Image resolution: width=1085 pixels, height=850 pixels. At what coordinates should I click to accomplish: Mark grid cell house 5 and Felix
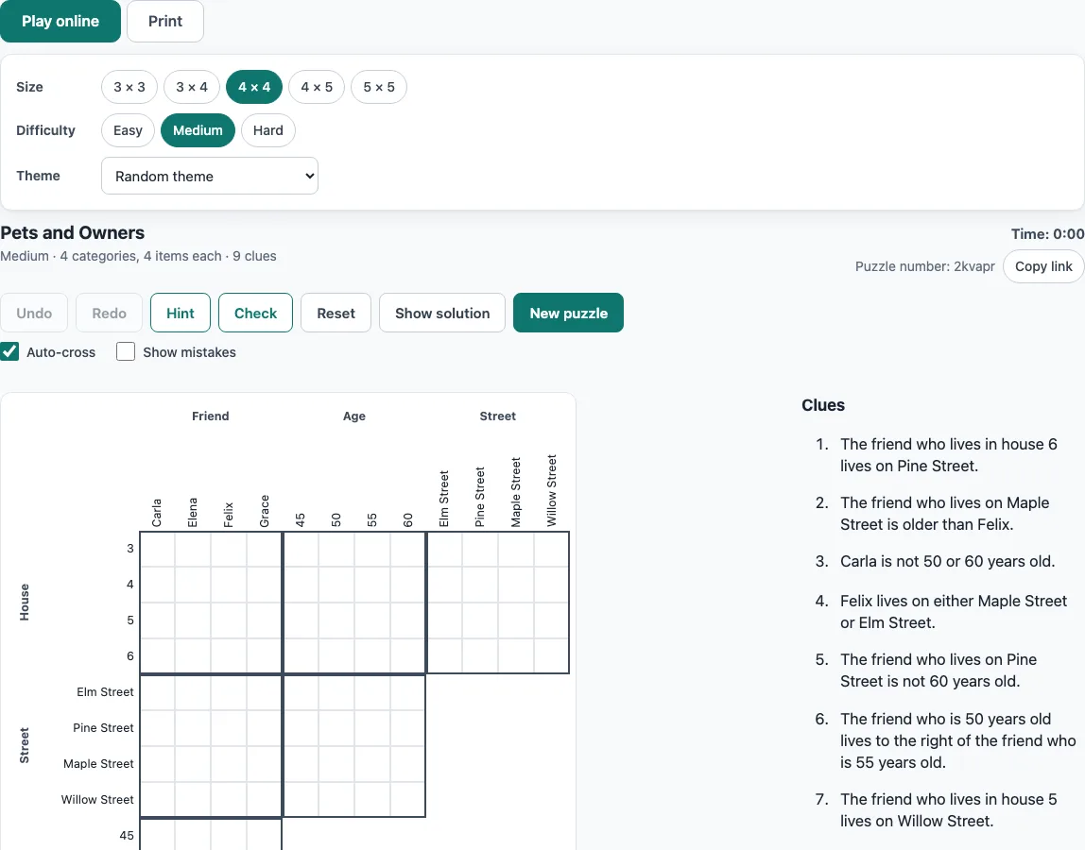pyautogui.click(x=229, y=620)
